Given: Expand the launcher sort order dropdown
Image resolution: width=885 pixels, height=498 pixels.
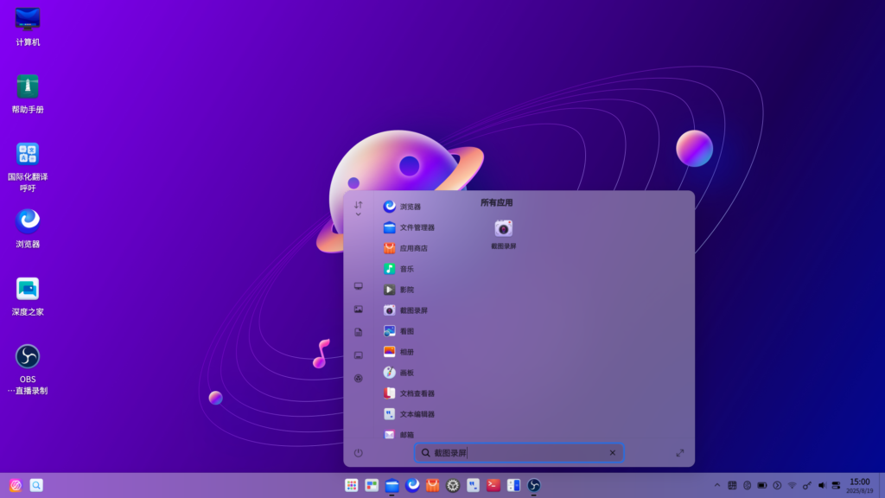Looking at the screenshot, I should pos(358,208).
